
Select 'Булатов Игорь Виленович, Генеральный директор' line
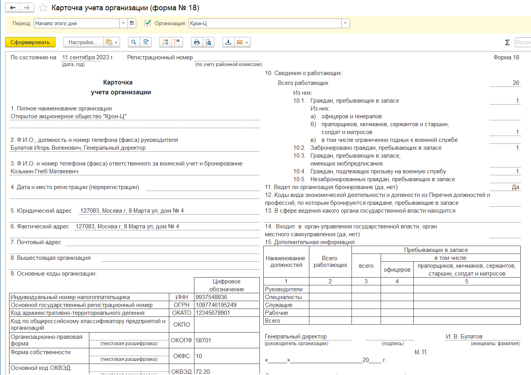pos(78,148)
